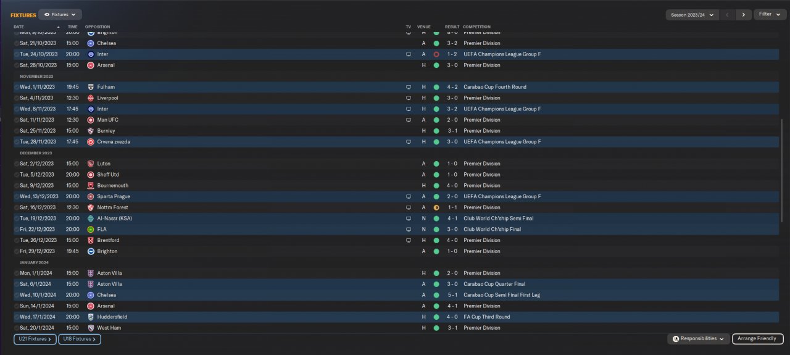Viewport: 790px width, 355px height.
Task: Toggle the round marker on Sat, 2/12/2023 row
Action: click(16, 164)
